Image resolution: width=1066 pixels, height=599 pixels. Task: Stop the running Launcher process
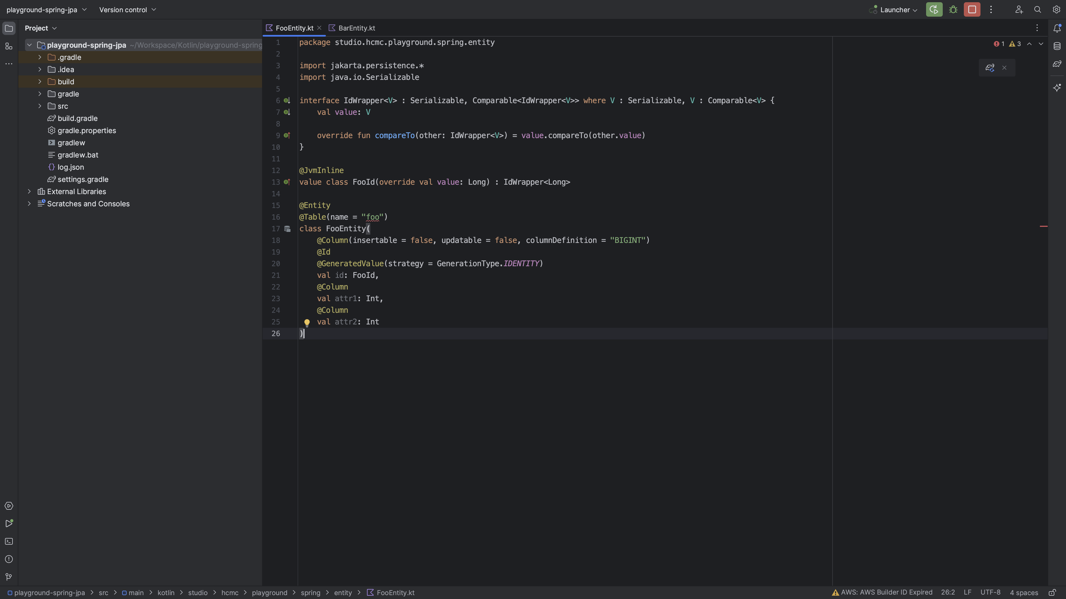972,9
